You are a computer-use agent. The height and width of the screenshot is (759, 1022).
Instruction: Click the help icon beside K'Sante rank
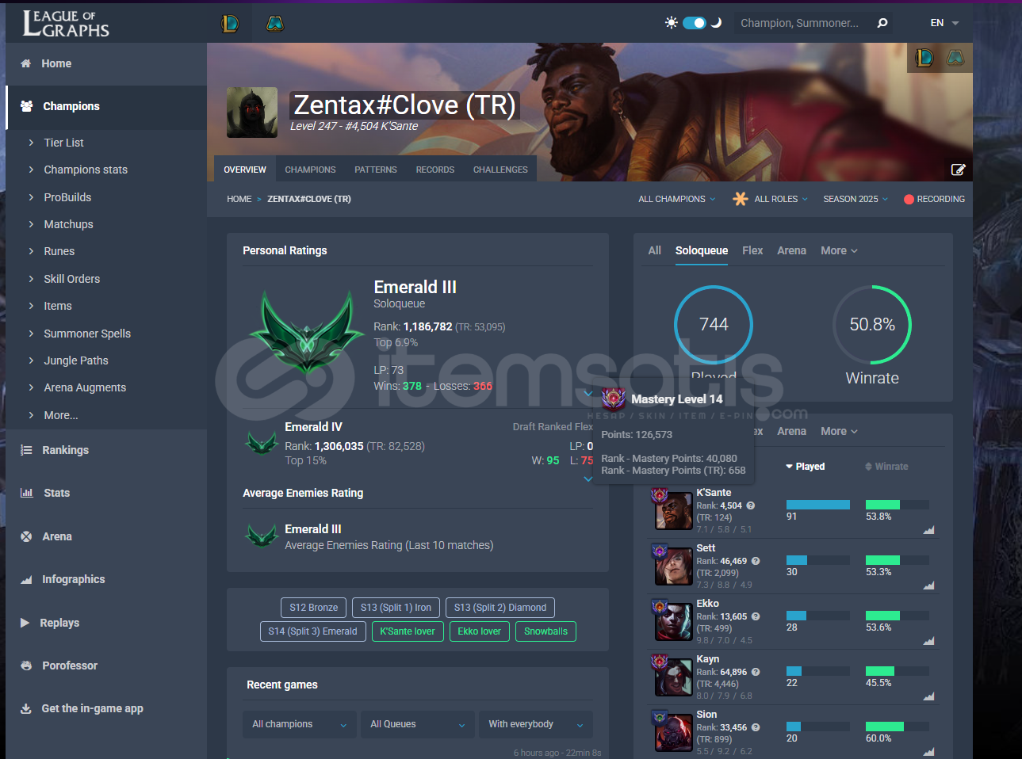750,505
